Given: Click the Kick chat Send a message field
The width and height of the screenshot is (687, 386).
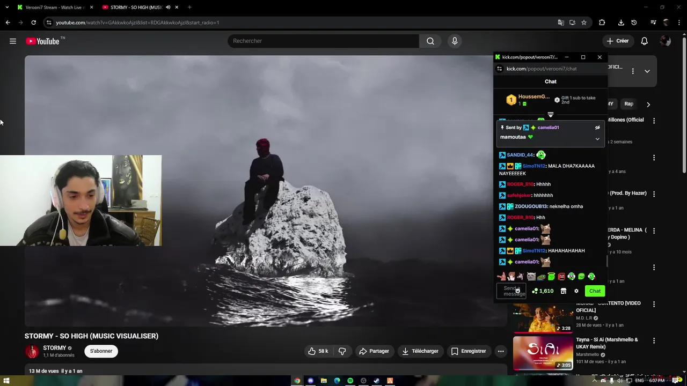Looking at the screenshot, I should [x=511, y=291].
